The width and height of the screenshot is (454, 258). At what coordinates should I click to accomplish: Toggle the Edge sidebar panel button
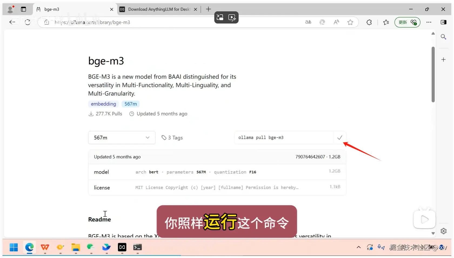click(443, 22)
